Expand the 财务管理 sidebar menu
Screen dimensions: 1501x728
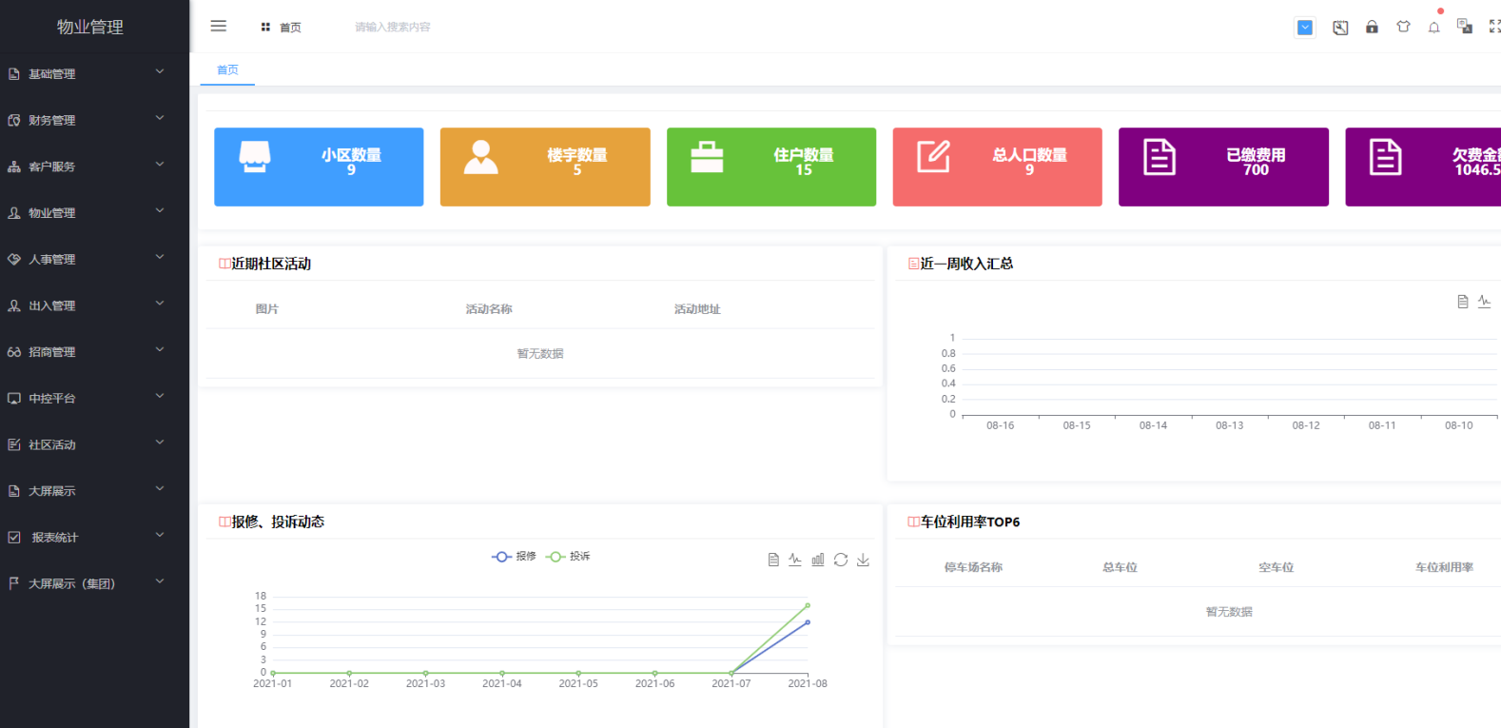(86, 121)
